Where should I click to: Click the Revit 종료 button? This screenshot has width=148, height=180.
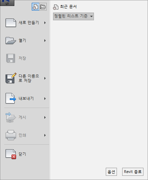click(x=133, y=172)
